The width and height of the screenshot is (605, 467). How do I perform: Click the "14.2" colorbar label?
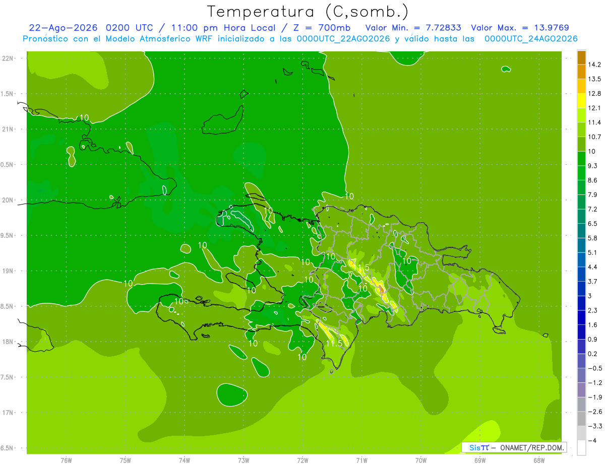click(x=594, y=64)
